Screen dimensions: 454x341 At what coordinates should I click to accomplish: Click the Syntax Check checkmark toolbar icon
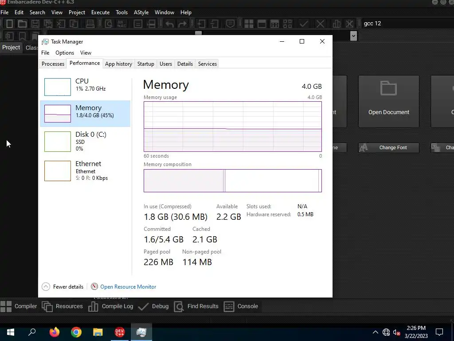303,24
